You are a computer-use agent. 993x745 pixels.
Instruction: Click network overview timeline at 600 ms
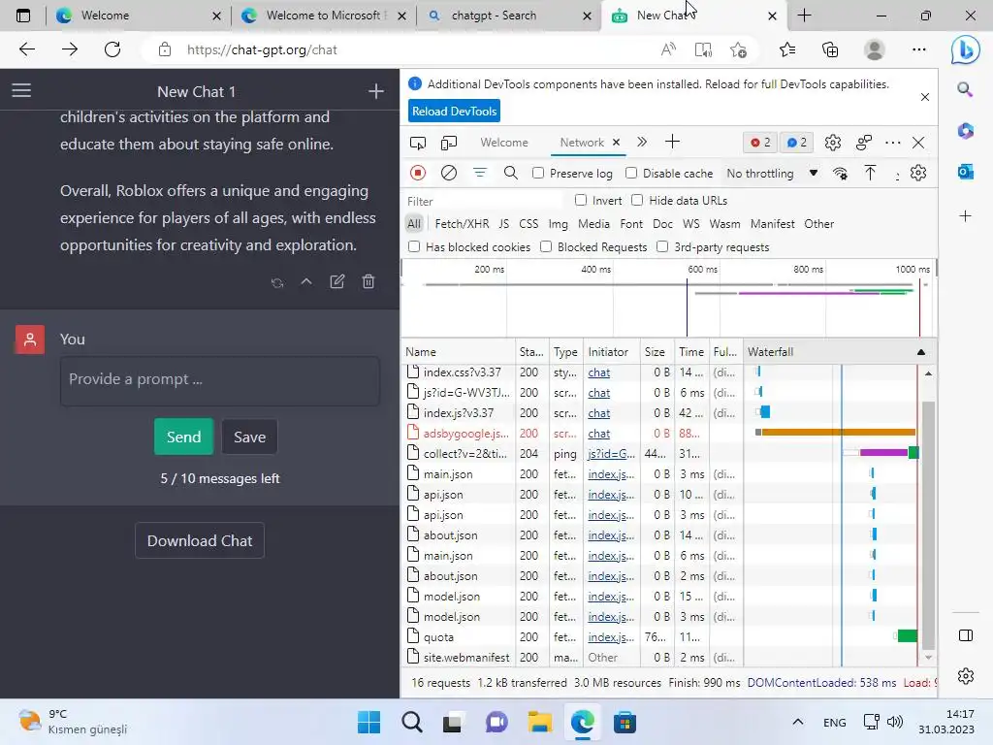point(702,270)
